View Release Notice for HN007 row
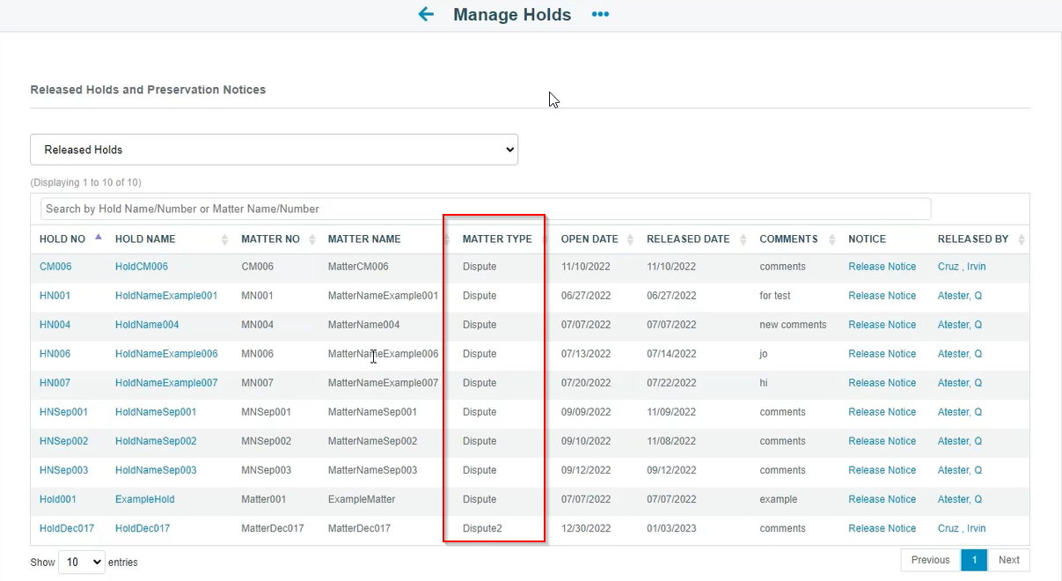This screenshot has width=1062, height=581. tap(882, 383)
